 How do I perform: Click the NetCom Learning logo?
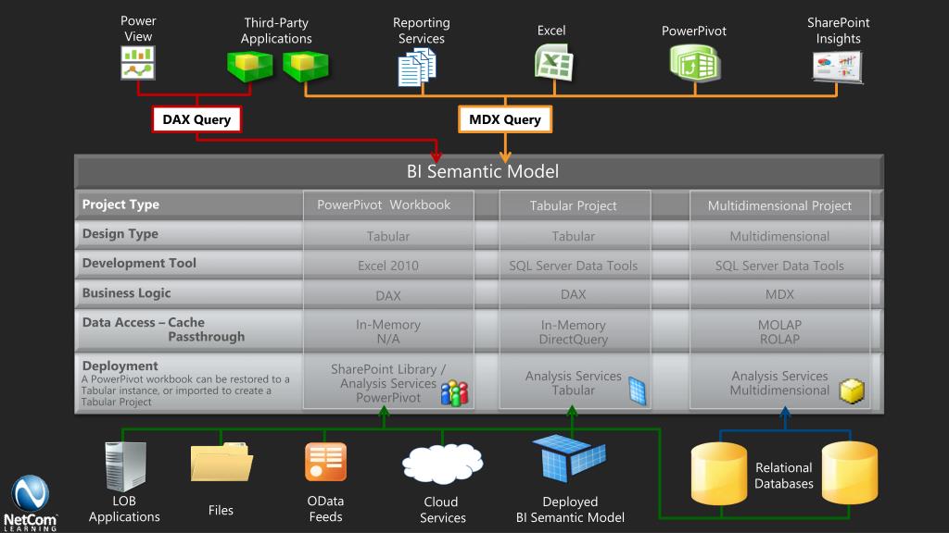(31, 503)
